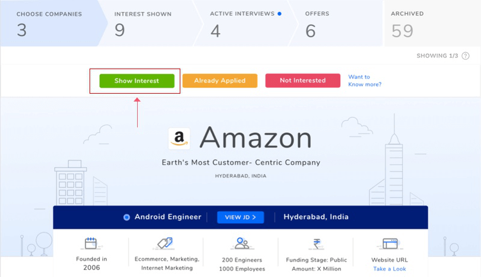
Task: Click the Founded in calendar icon
Action: click(x=91, y=243)
